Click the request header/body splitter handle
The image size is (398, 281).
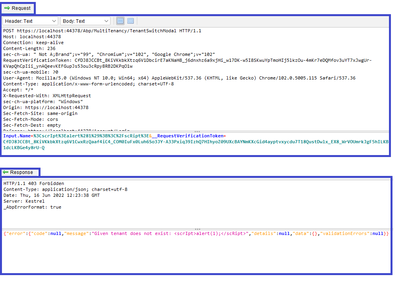pos(197,131)
